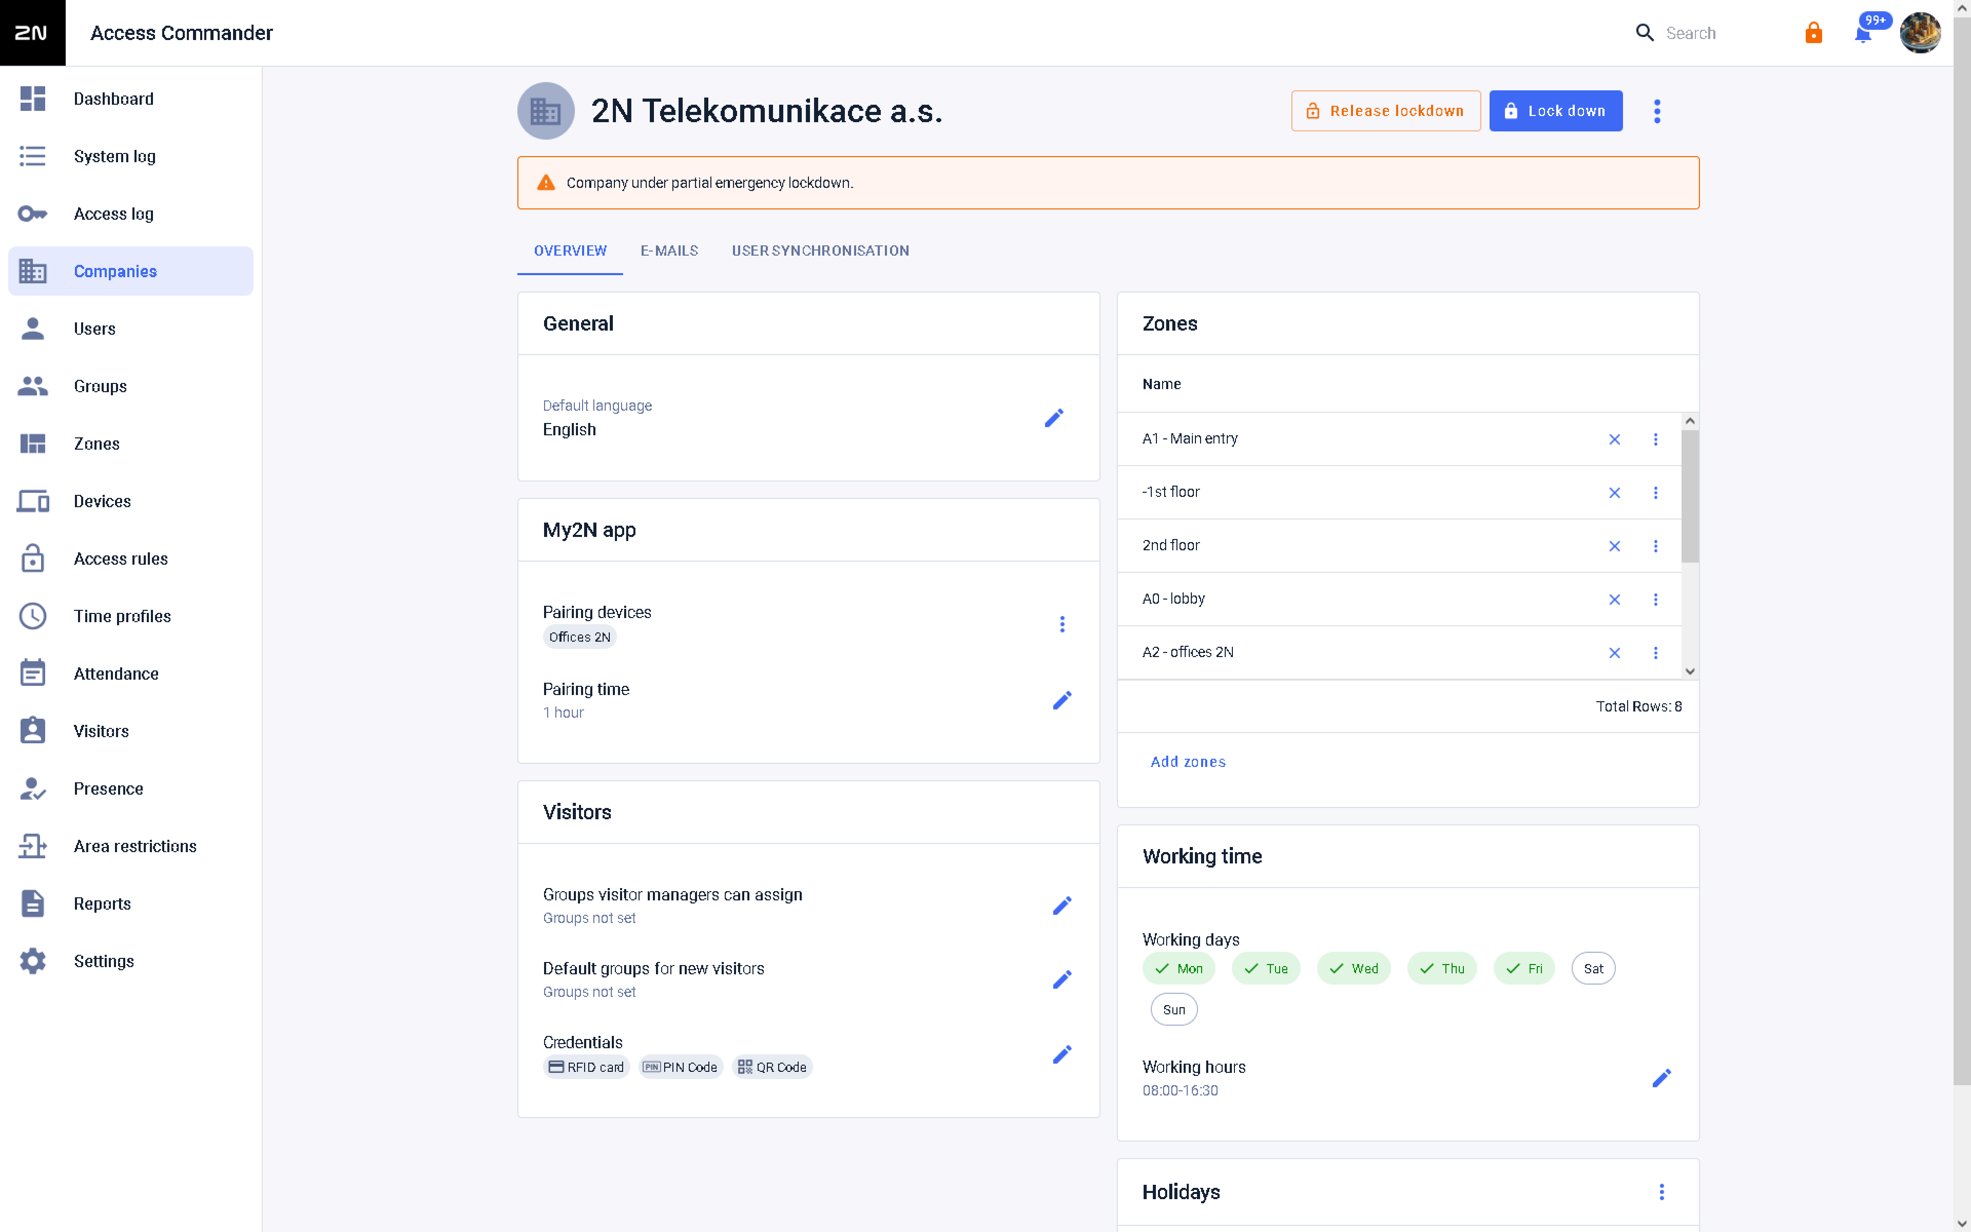Open Devices in the sidebar
Screen dimensions: 1971x1232
click(130, 501)
